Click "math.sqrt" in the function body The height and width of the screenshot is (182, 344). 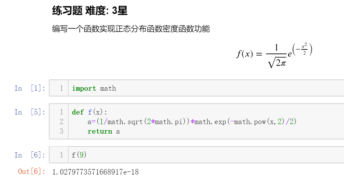(x=125, y=122)
